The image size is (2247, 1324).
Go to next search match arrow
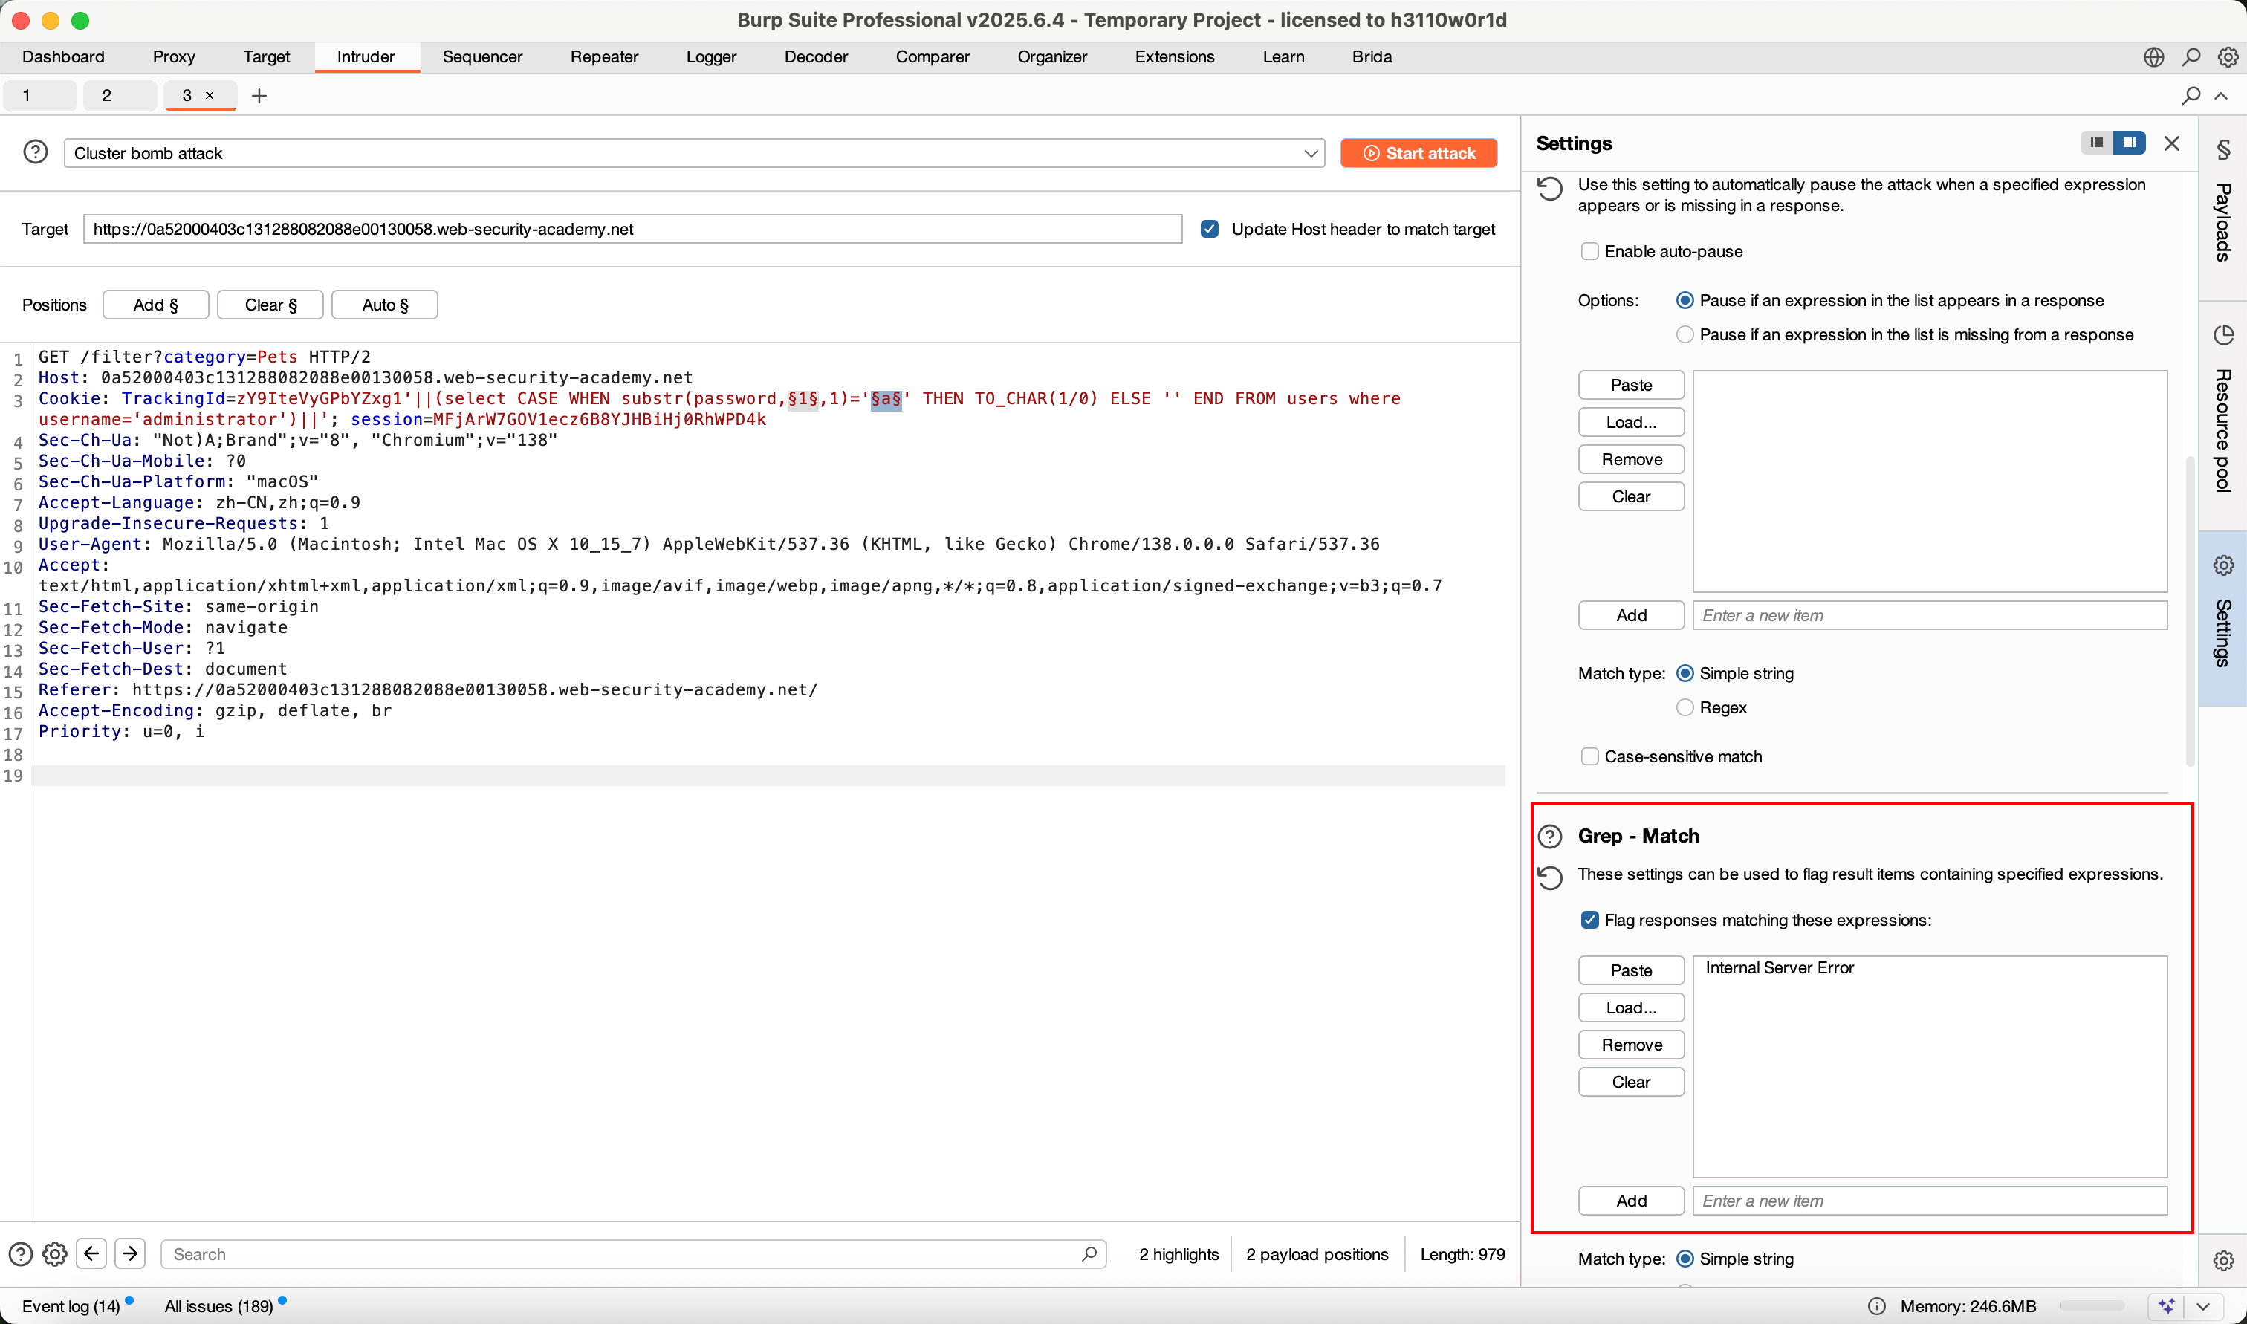[130, 1254]
